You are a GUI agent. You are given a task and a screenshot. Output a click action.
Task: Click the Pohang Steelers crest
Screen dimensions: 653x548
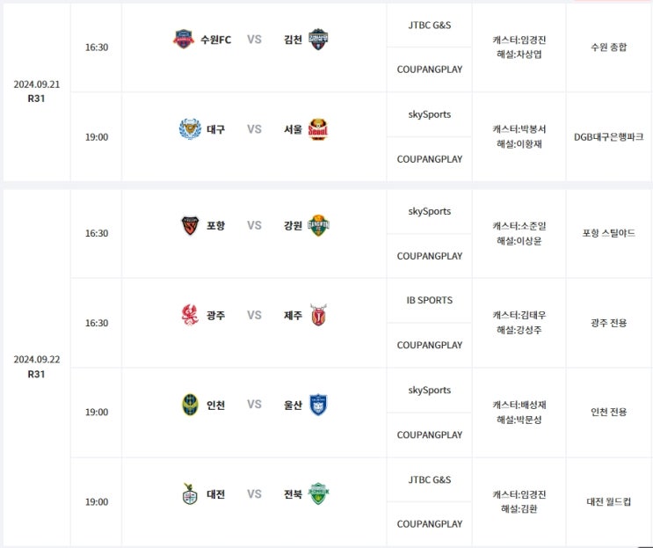coord(190,225)
